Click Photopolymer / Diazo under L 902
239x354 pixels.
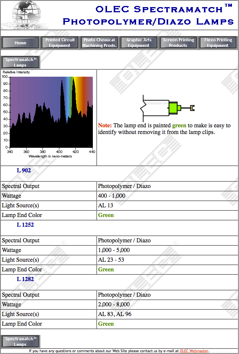124,186
